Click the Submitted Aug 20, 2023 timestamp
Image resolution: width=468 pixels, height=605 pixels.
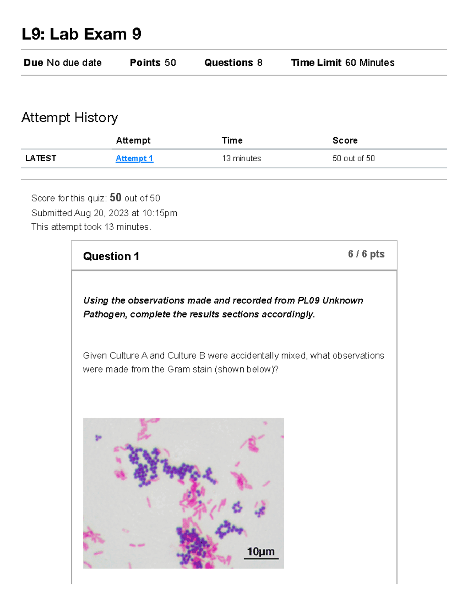(104, 213)
